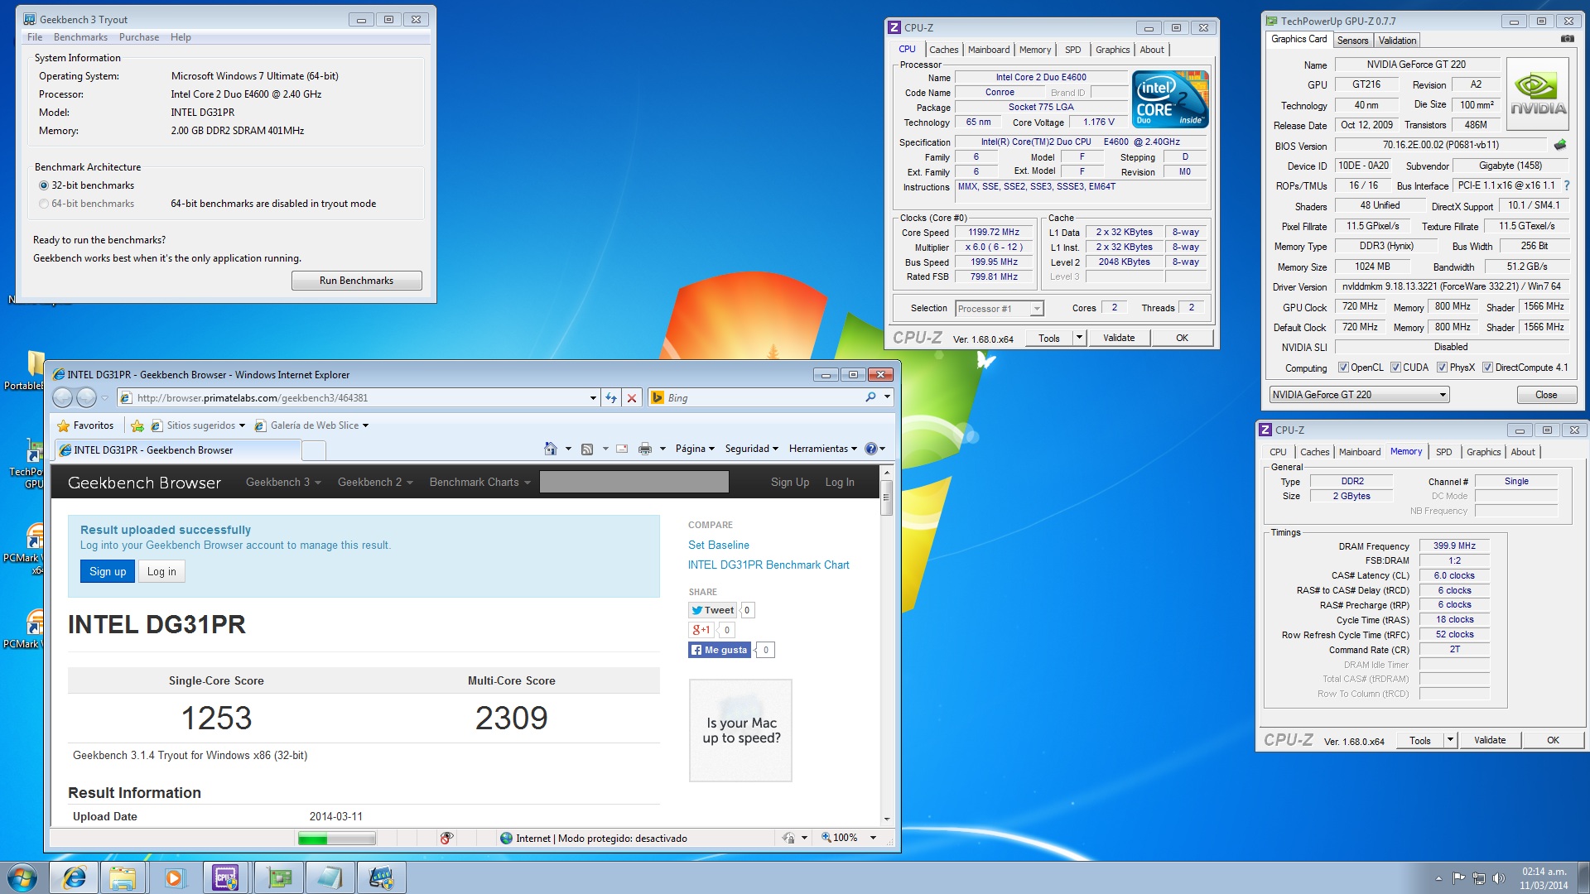Click the Google +1 share button
The width and height of the screenshot is (1590, 894).
(x=701, y=630)
